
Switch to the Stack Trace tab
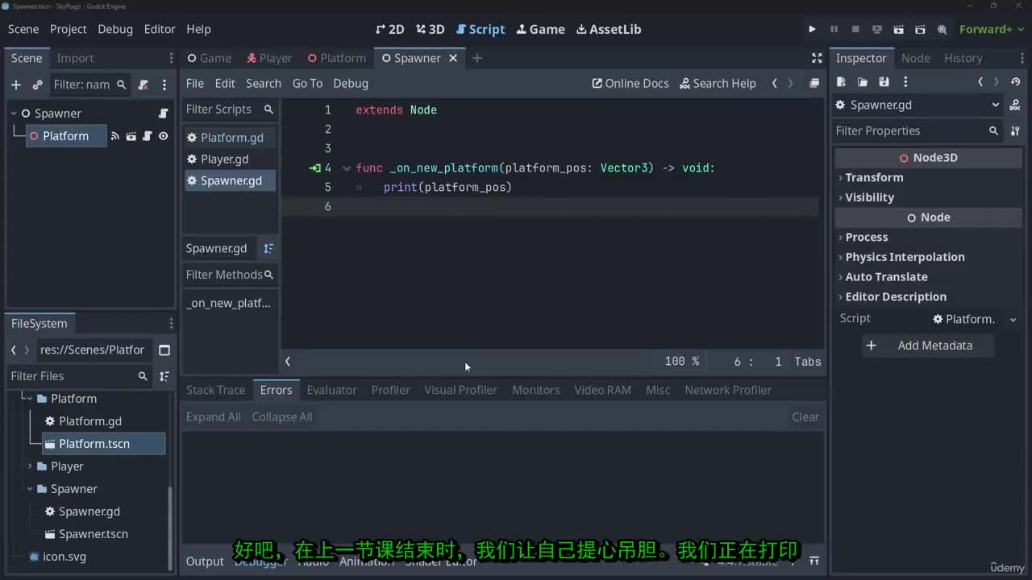pos(215,390)
